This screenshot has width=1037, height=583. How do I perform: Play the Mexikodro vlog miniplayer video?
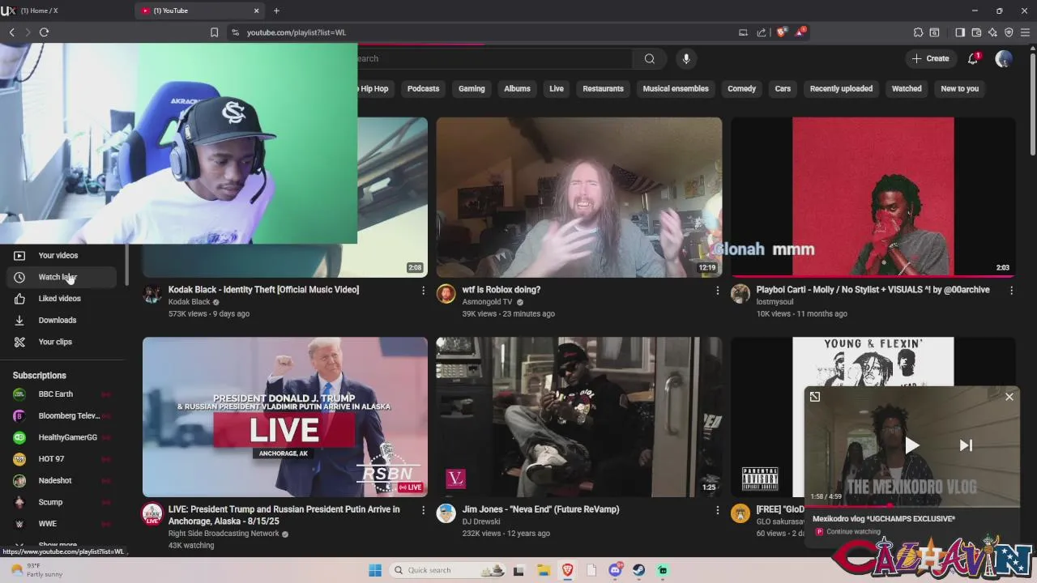coord(912,445)
